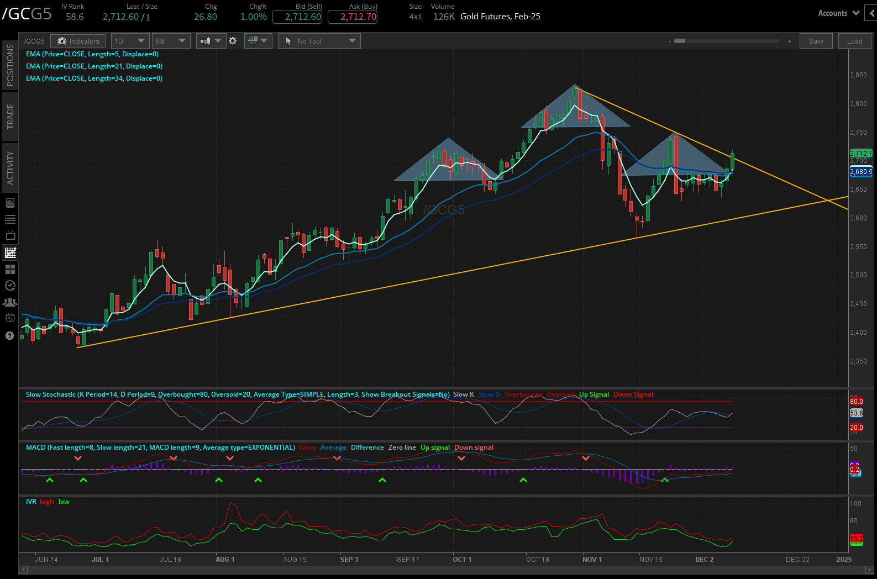The image size is (877, 579).
Task: Collapse the right panel with the arrow button
Action: [872, 13]
